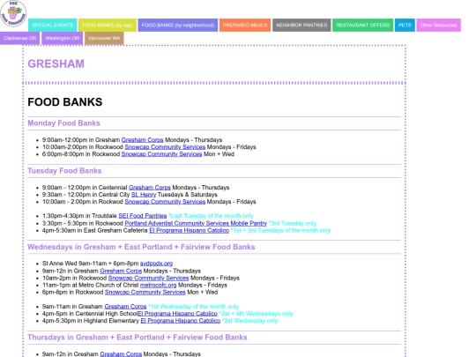Viewport: 476px width, 357px height.
Task: Open FOOD BANKS (by day) tab
Action: point(108,26)
